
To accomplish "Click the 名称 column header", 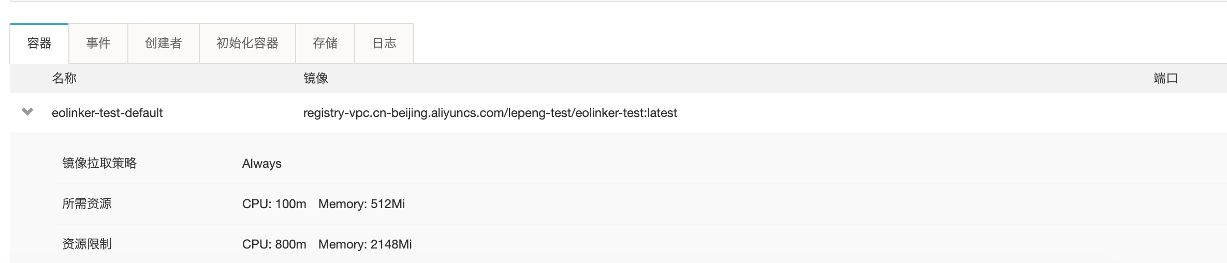I will point(64,78).
